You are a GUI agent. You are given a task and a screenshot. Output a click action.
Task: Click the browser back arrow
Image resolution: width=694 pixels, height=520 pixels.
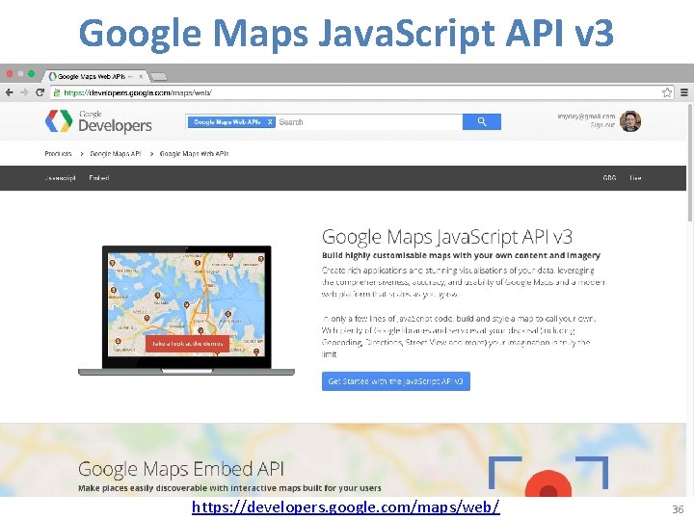click(10, 92)
